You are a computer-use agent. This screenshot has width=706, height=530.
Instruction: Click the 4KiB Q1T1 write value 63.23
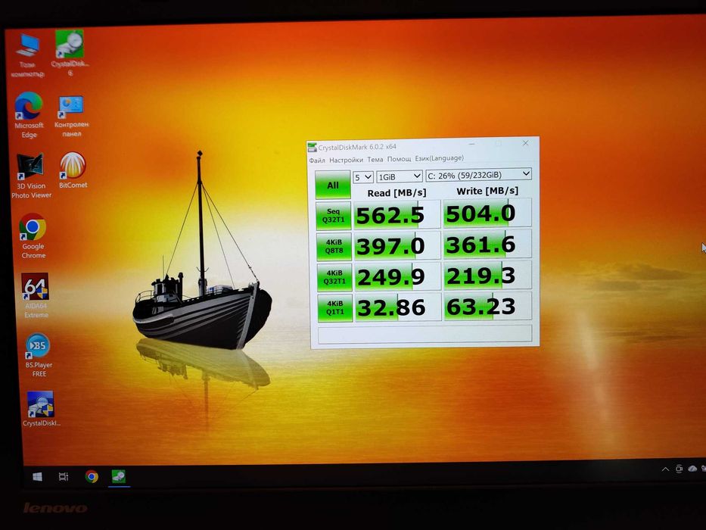pos(489,307)
